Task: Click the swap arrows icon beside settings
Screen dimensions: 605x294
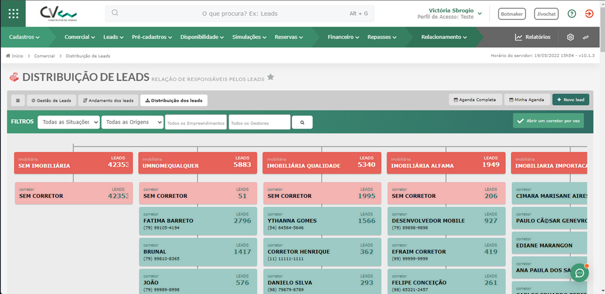Action: (586, 37)
